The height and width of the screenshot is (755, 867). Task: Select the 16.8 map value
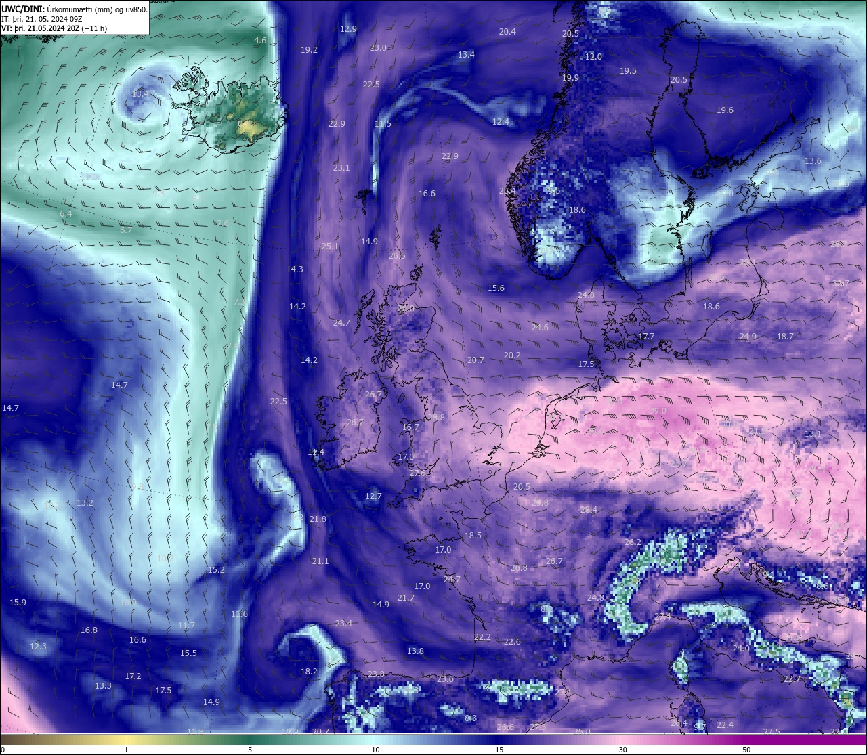tap(89, 630)
